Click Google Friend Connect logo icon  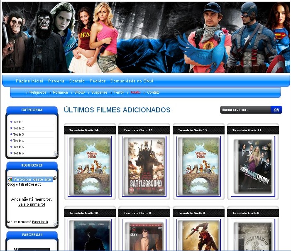(10, 179)
